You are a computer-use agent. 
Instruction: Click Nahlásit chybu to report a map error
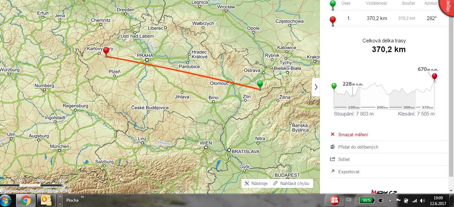click(291, 183)
